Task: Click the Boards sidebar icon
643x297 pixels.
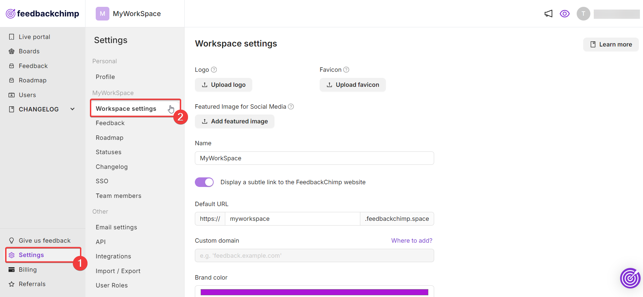Action: coord(12,51)
